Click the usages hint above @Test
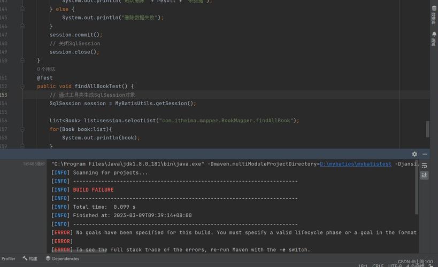 46,69
